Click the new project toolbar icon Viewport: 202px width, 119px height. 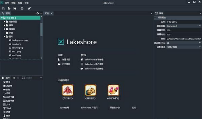pyautogui.click(x=3, y=9)
